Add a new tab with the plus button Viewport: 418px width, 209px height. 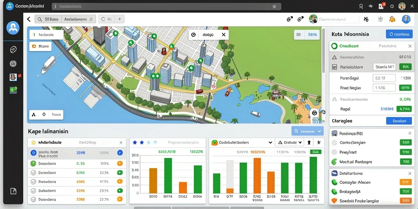tap(120, 19)
